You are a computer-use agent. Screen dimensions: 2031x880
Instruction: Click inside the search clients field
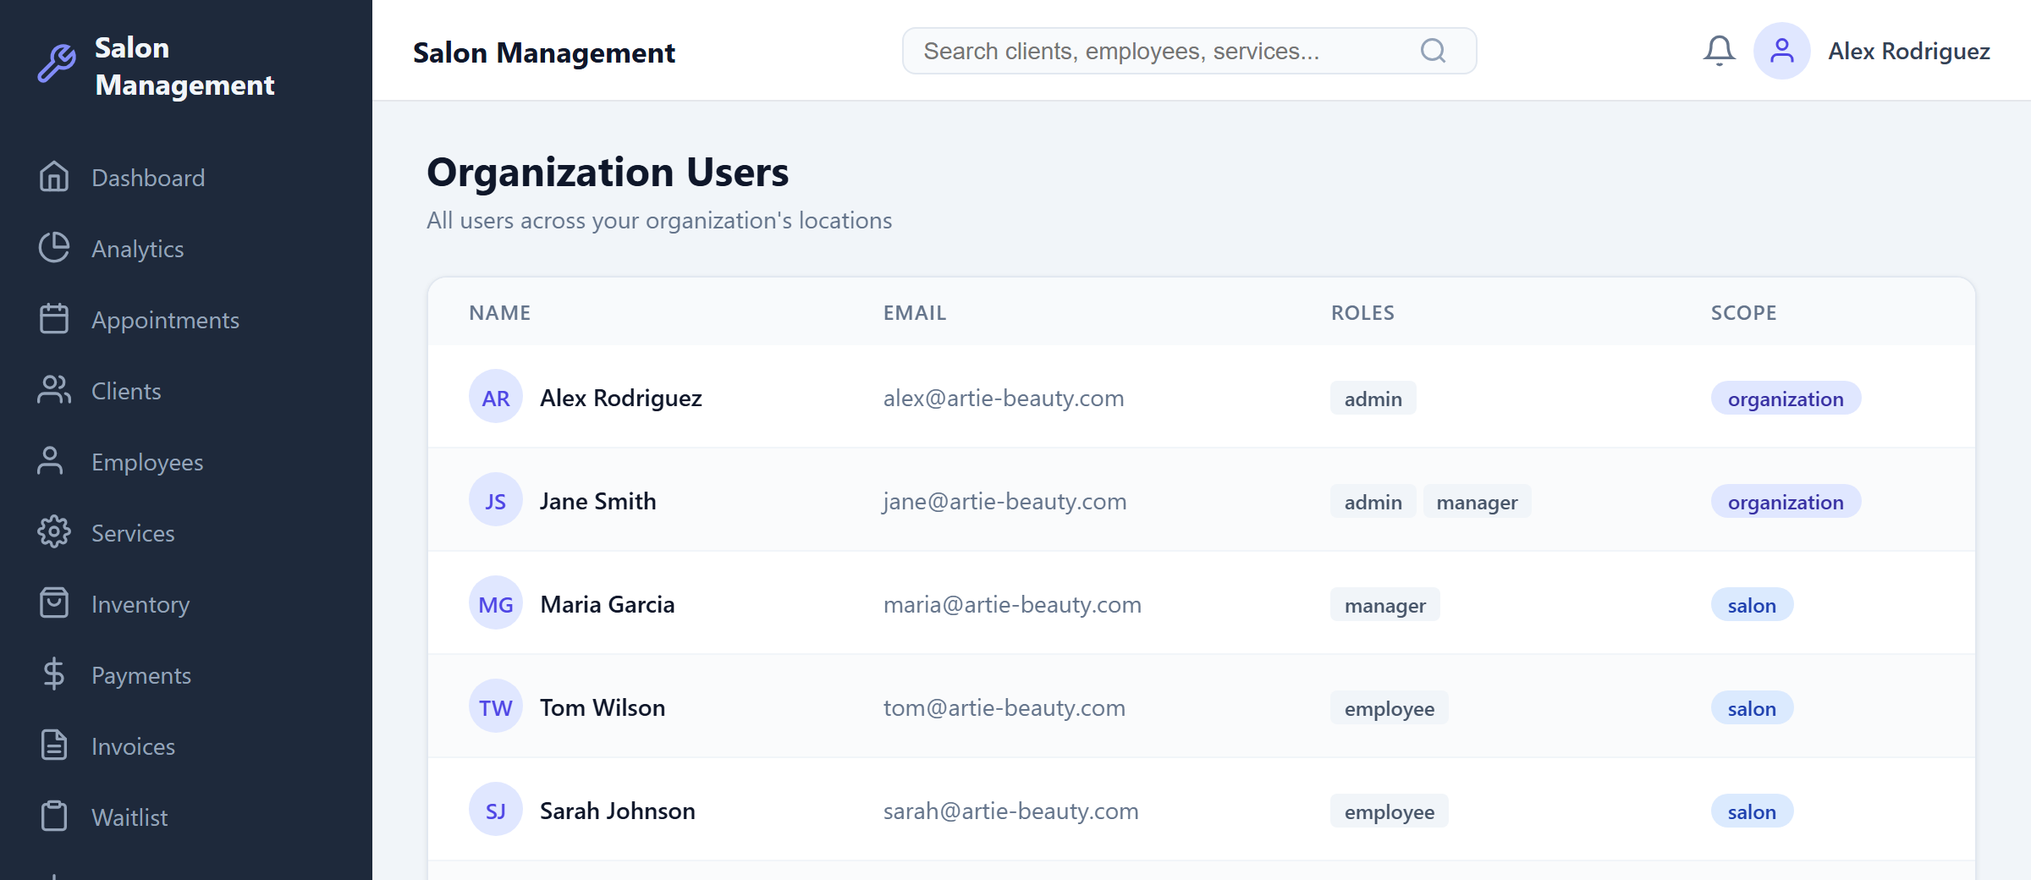coord(1142,51)
